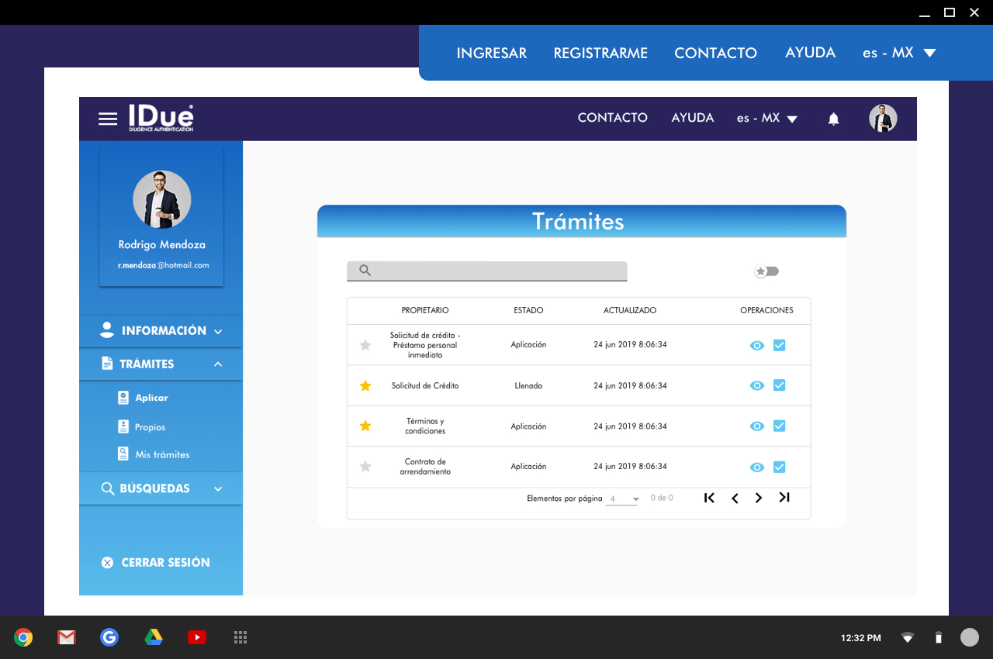This screenshot has height=659, width=993.
Task: Open Aplicar under Trámites
Action: pos(151,398)
